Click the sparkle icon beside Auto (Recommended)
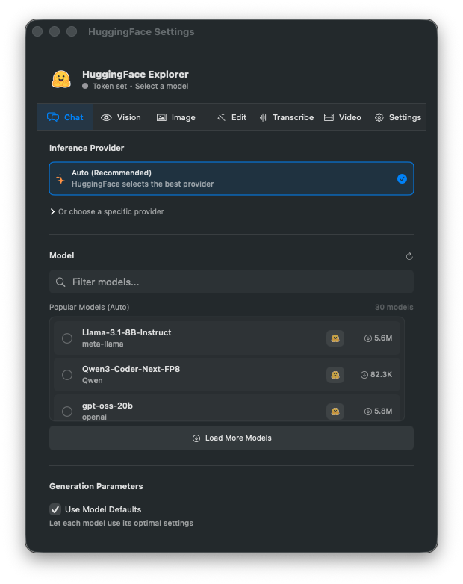The height and width of the screenshot is (584, 463). point(60,178)
